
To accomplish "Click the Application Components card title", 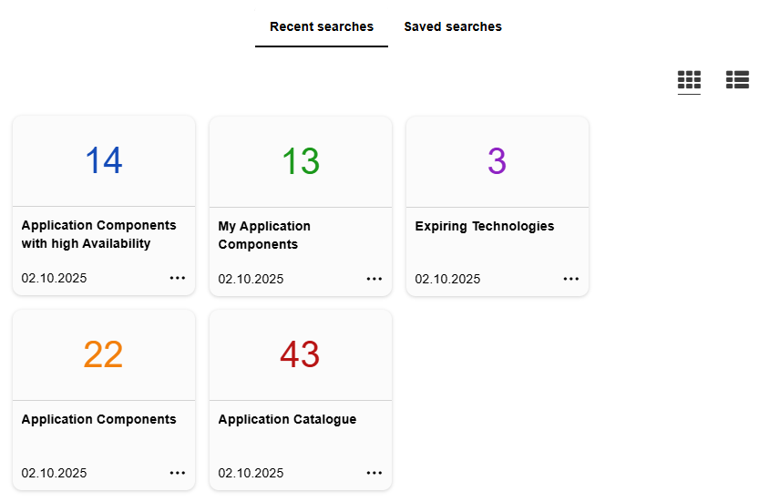I will click(98, 419).
